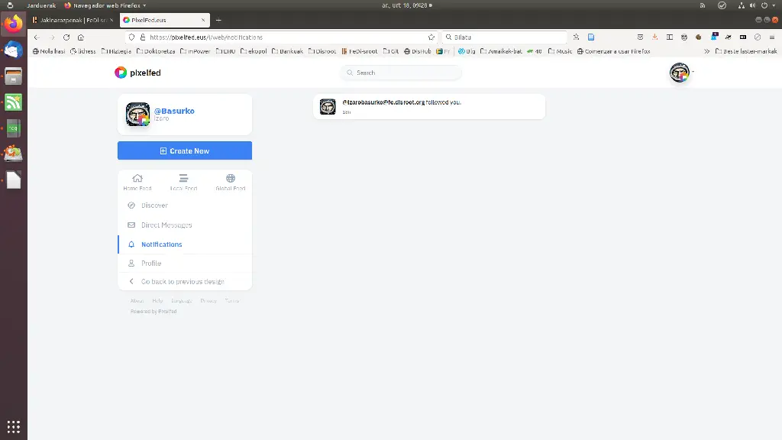Viewport: 782px width, 440px height.
Task: Open the Bankuak bookmarks folder
Action: (x=287, y=51)
